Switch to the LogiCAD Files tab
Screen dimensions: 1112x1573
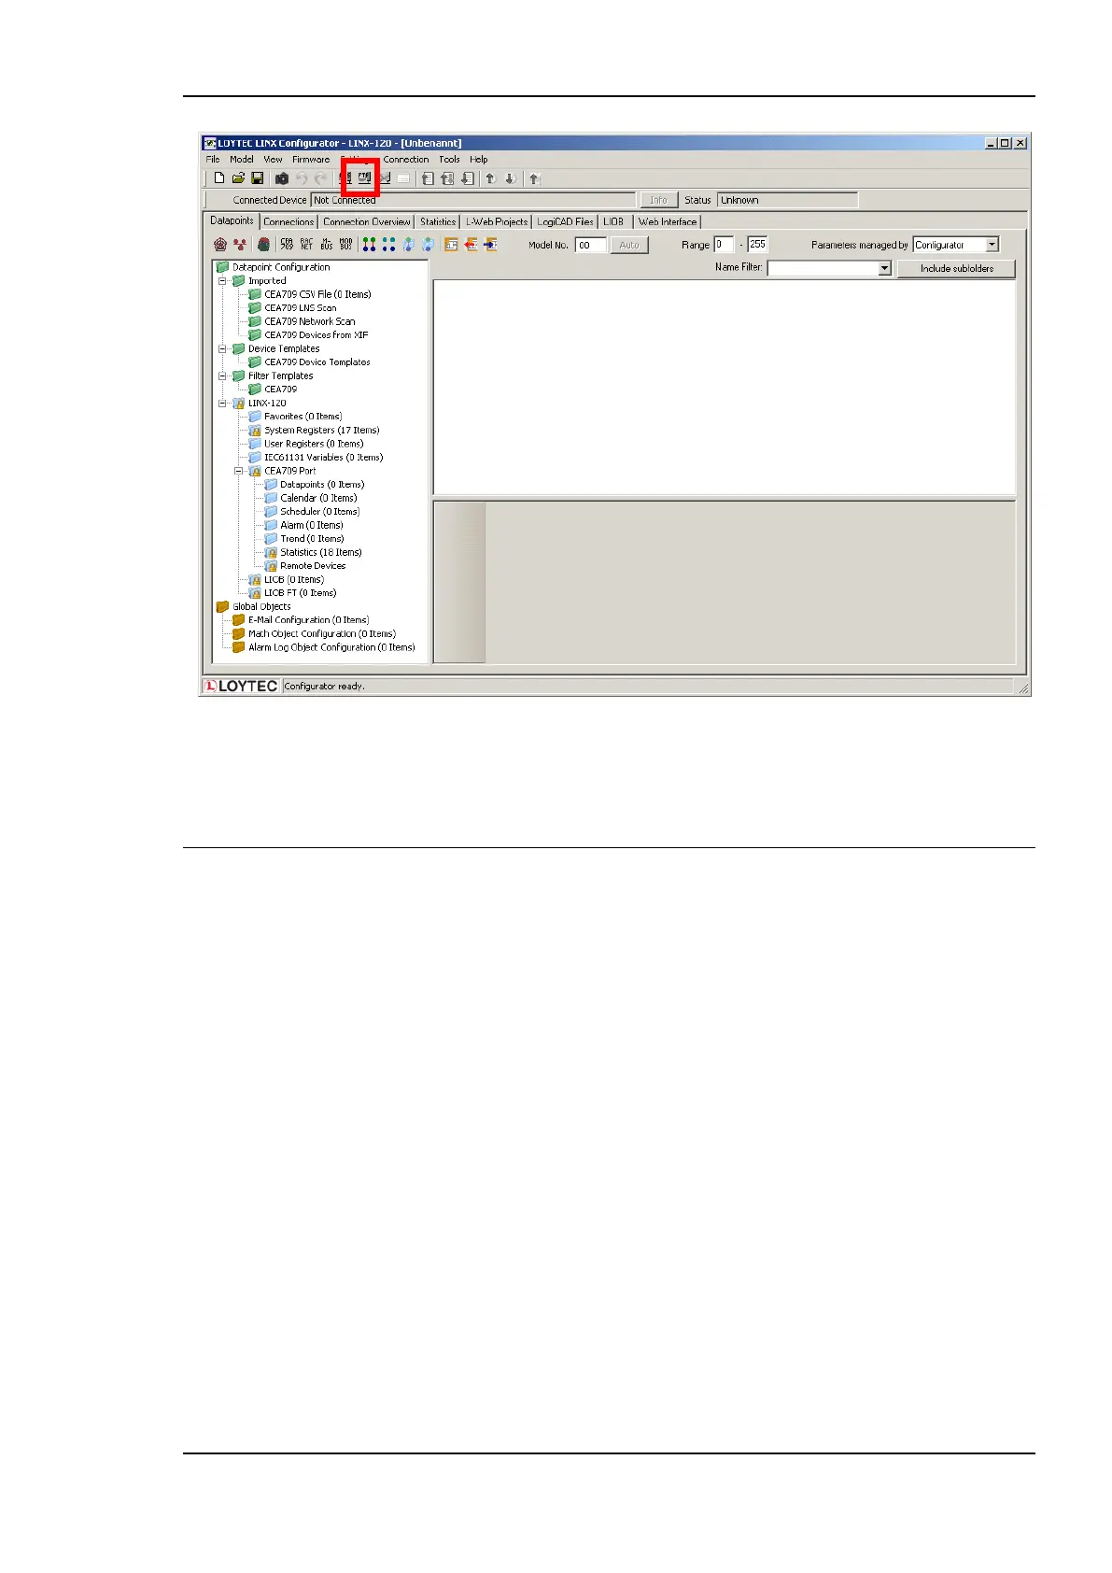[565, 222]
